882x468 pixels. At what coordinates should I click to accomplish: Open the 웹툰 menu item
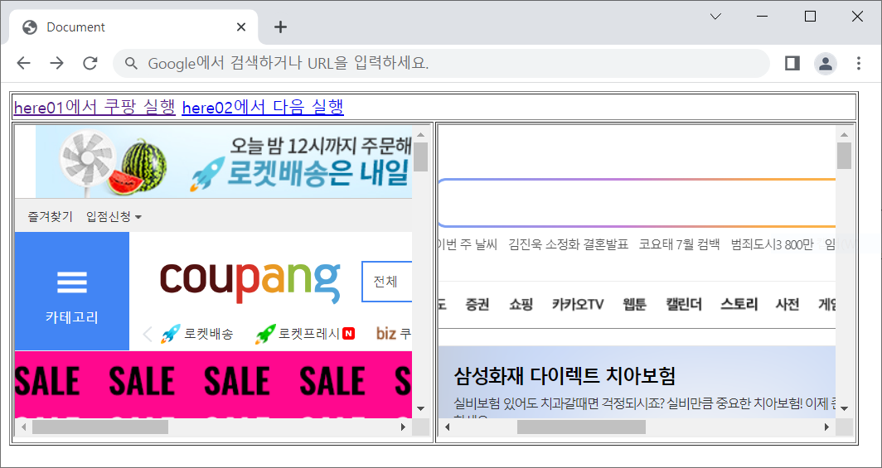pyautogui.click(x=634, y=305)
